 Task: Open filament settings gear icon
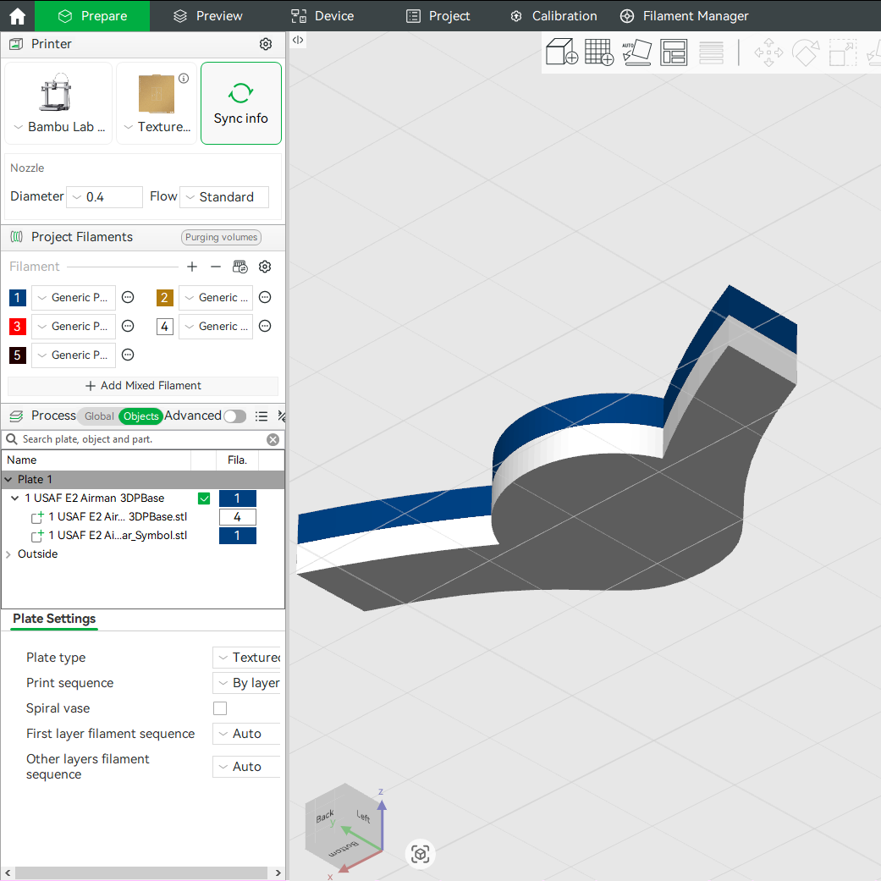coord(265,267)
